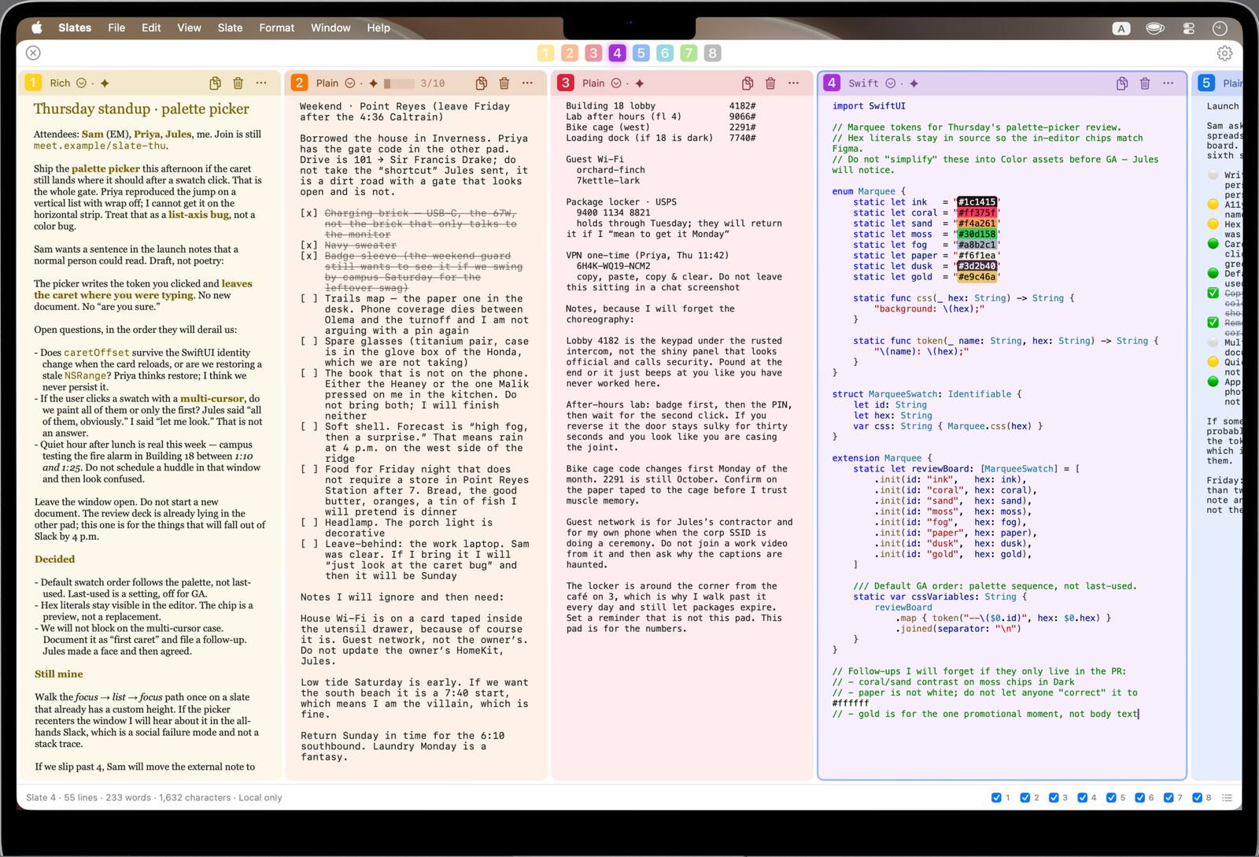Switch to slate 6 in top selector
Screen dimensions: 1259x857
pos(665,53)
